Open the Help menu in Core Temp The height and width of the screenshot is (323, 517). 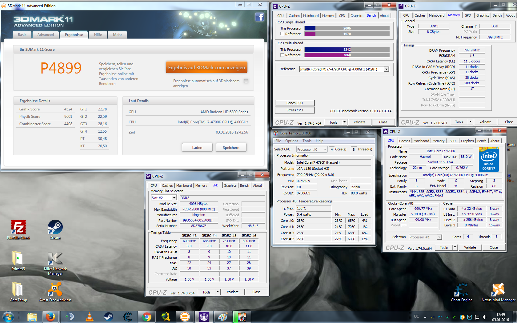[x=319, y=141]
